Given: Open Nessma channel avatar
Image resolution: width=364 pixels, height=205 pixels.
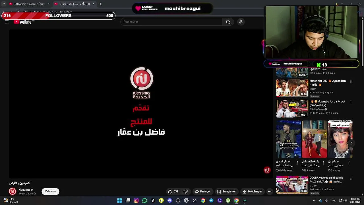Looking at the screenshot, I should (x=12, y=191).
